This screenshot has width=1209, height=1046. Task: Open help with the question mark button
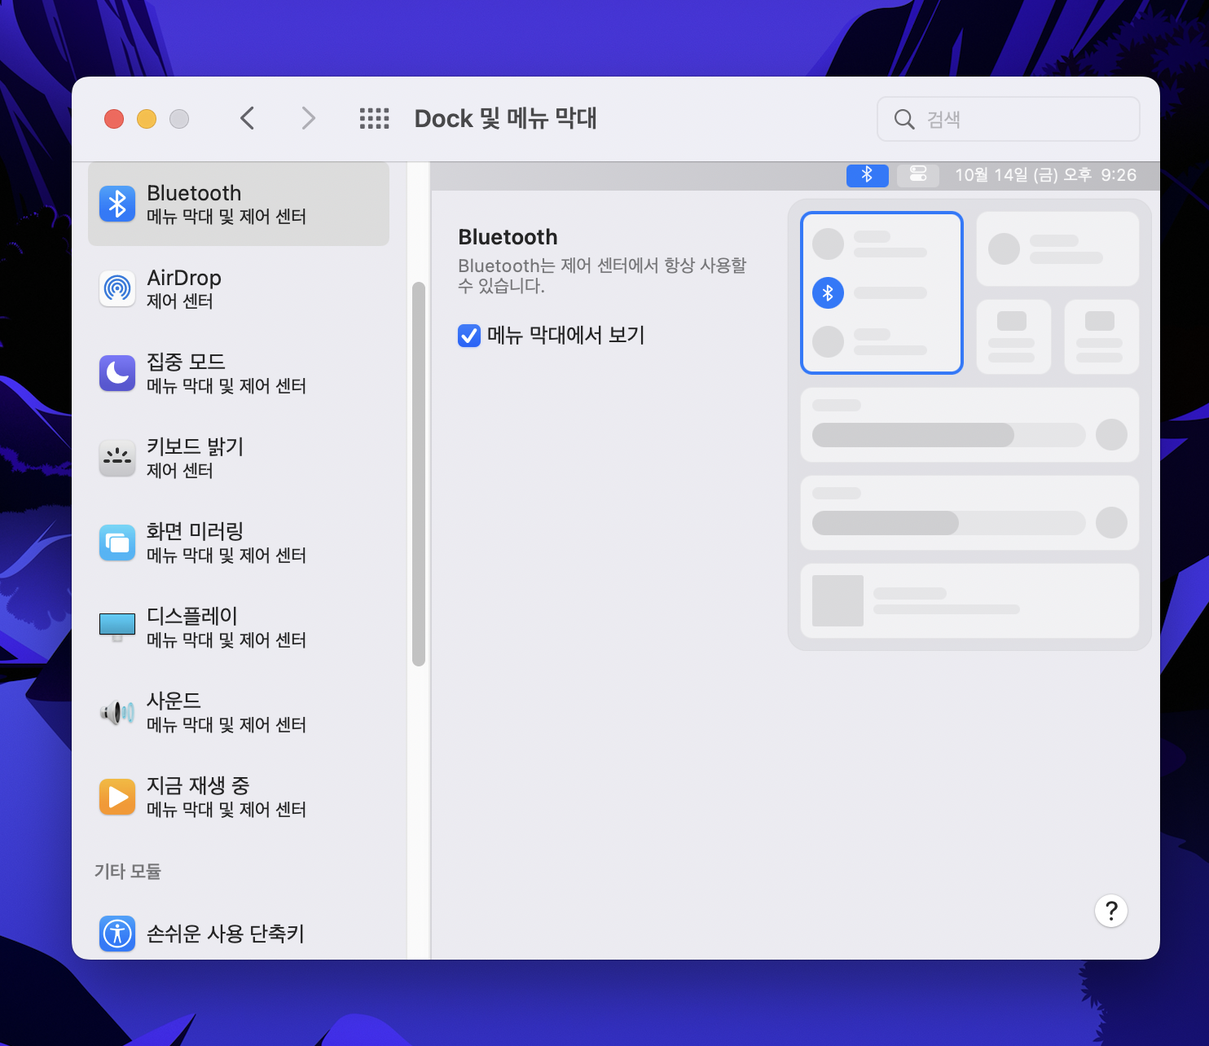(1111, 911)
